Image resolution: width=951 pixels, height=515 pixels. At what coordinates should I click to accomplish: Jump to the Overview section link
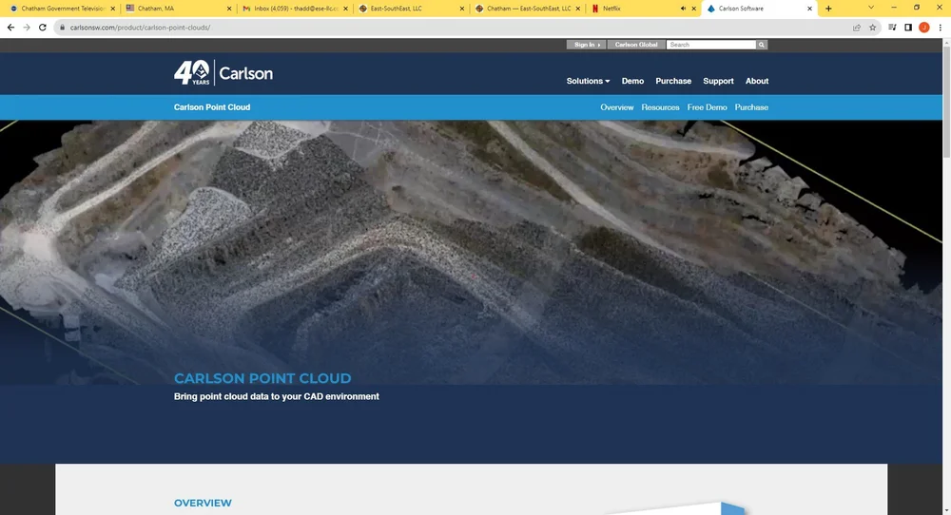click(617, 107)
